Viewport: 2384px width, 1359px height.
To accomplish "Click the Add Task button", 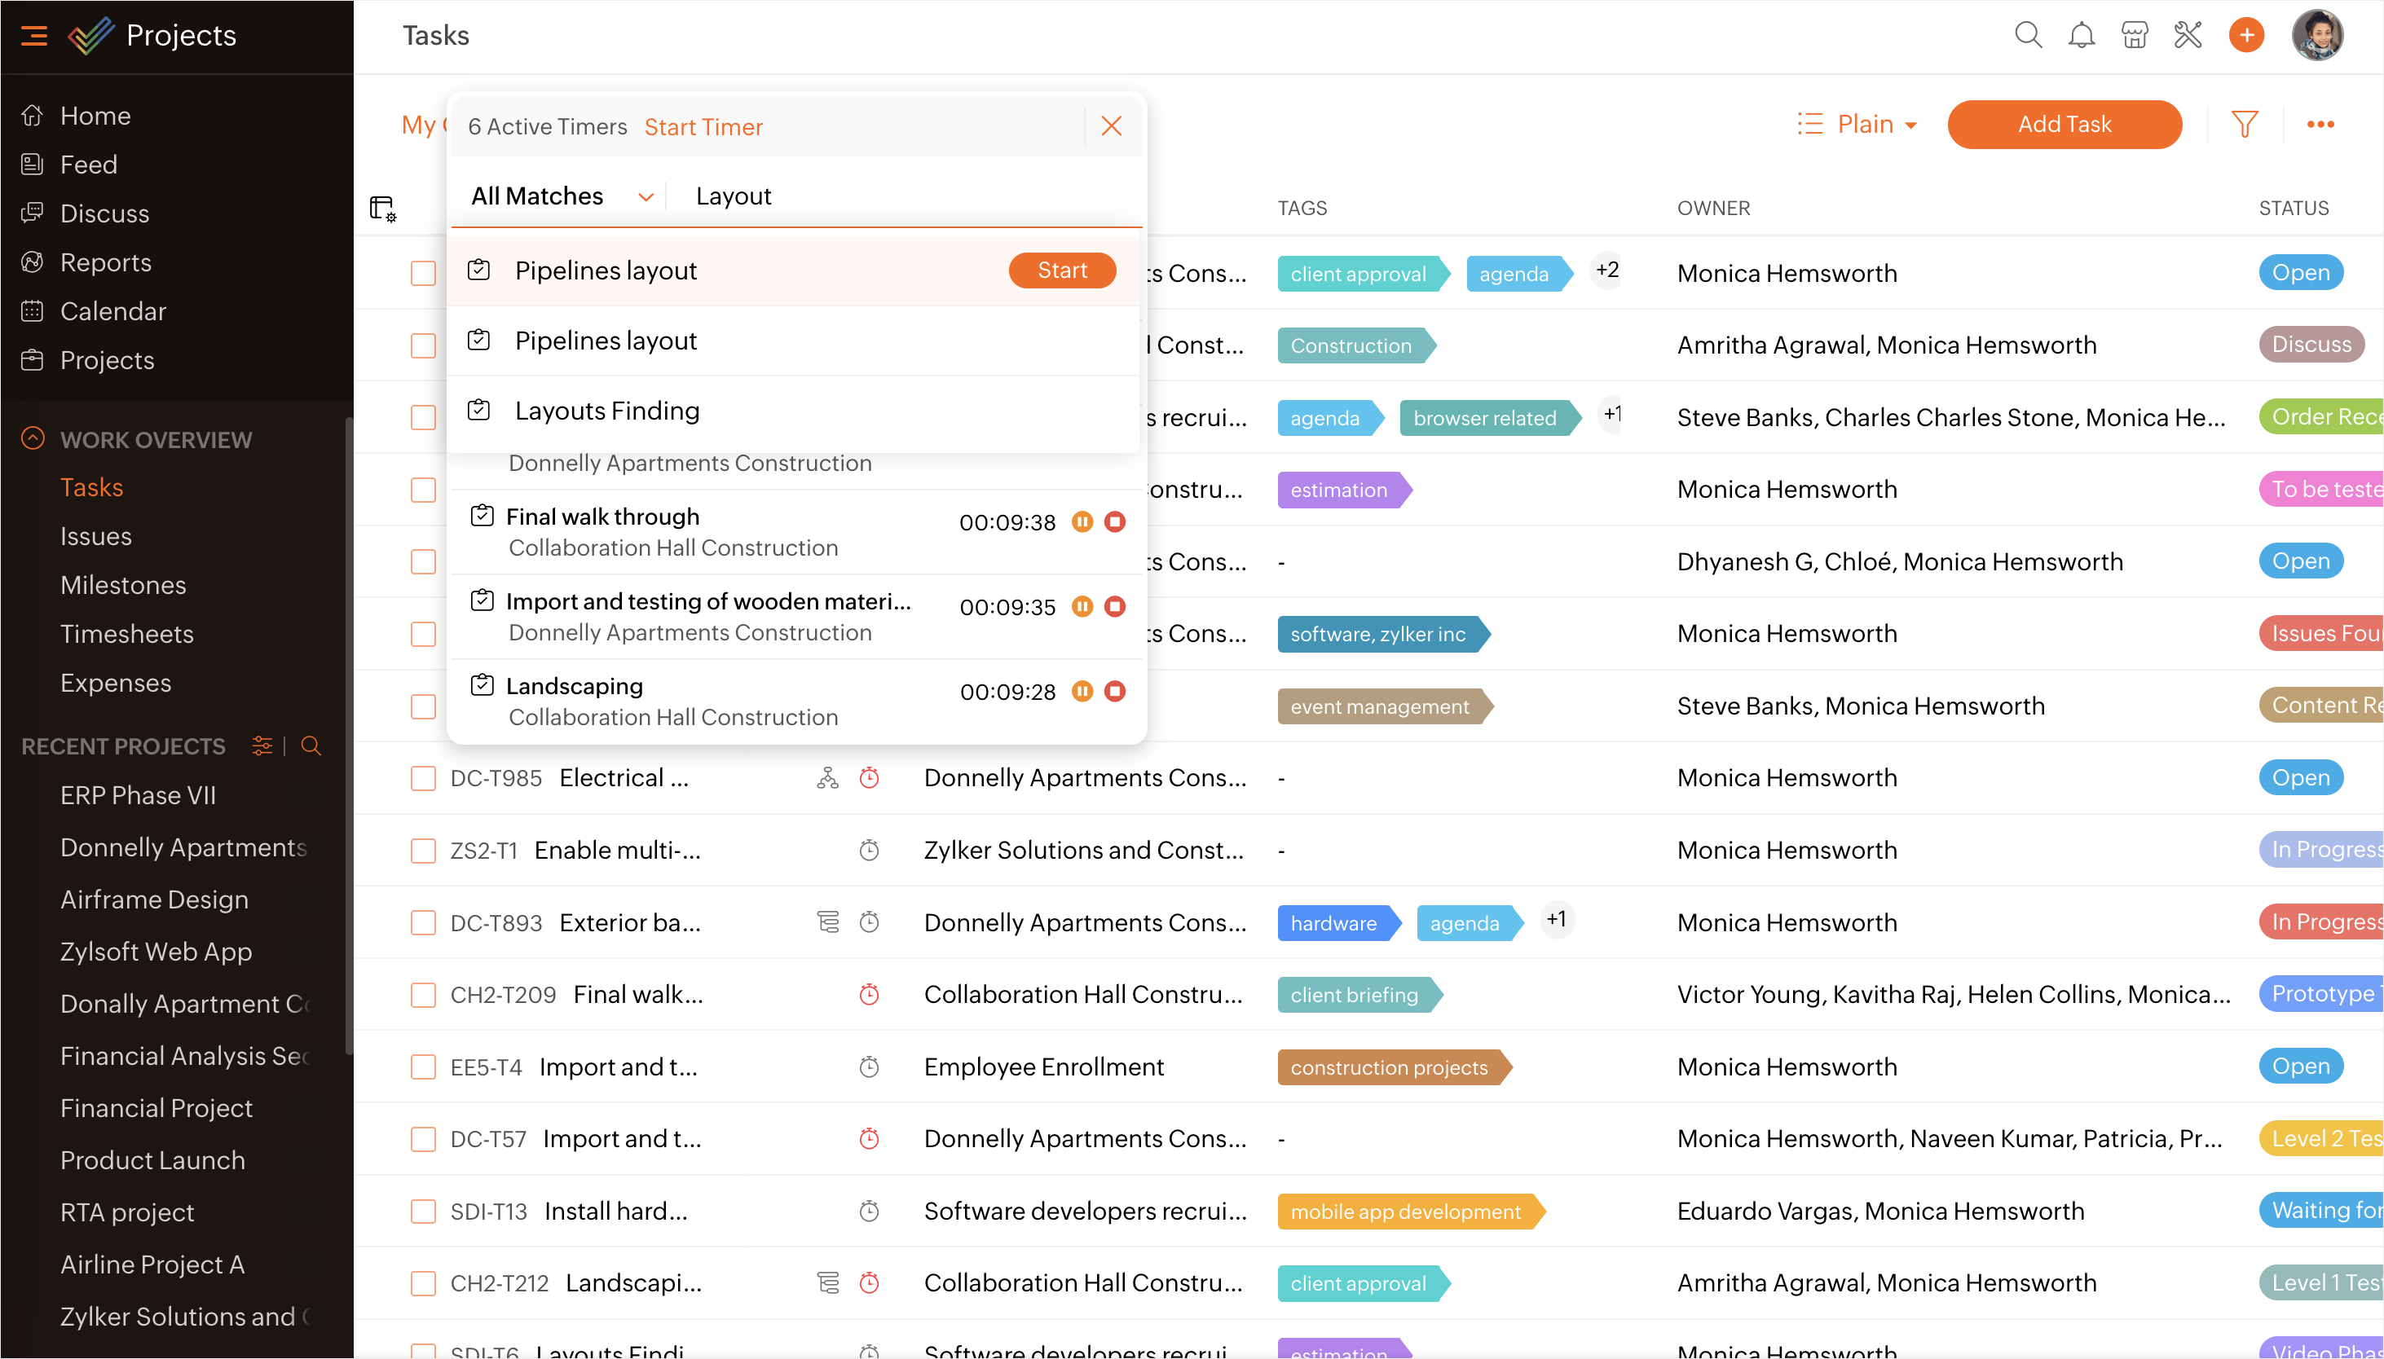I will click(x=2064, y=124).
